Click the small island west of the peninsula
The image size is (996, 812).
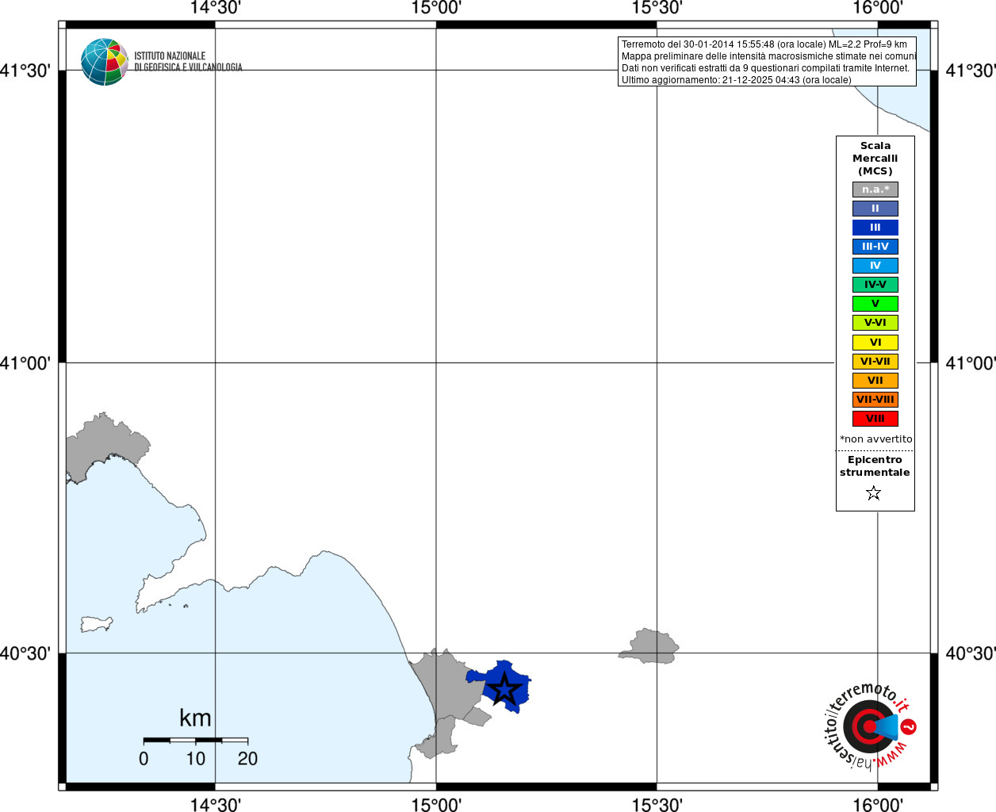click(97, 624)
